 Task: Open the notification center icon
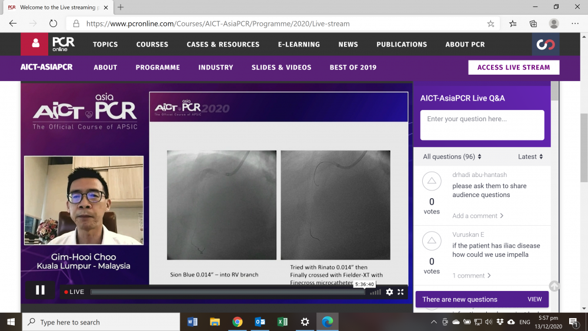click(573, 322)
